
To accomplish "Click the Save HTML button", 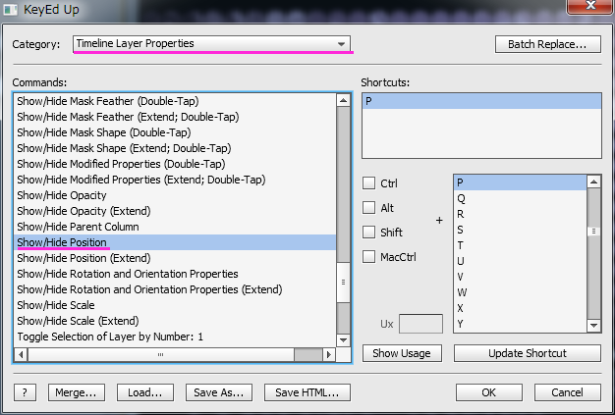I will click(x=307, y=392).
